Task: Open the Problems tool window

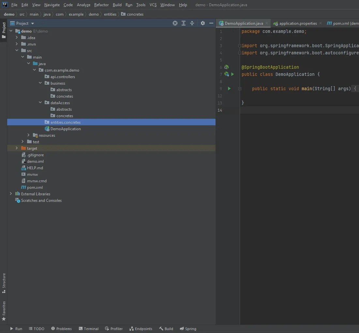Action: click(x=61, y=329)
